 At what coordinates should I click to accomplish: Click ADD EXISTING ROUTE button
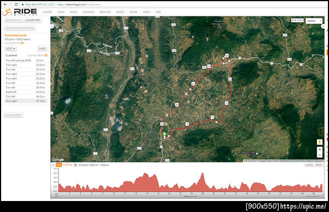tap(20, 28)
